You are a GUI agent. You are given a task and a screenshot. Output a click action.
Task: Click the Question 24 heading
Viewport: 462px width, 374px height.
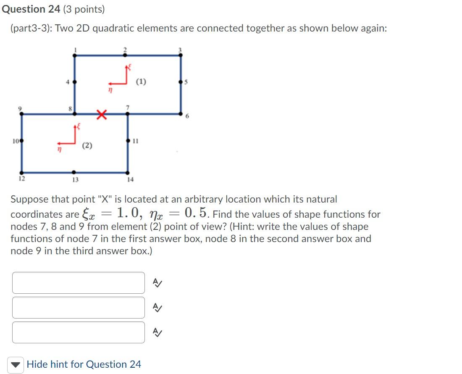[x=31, y=9]
